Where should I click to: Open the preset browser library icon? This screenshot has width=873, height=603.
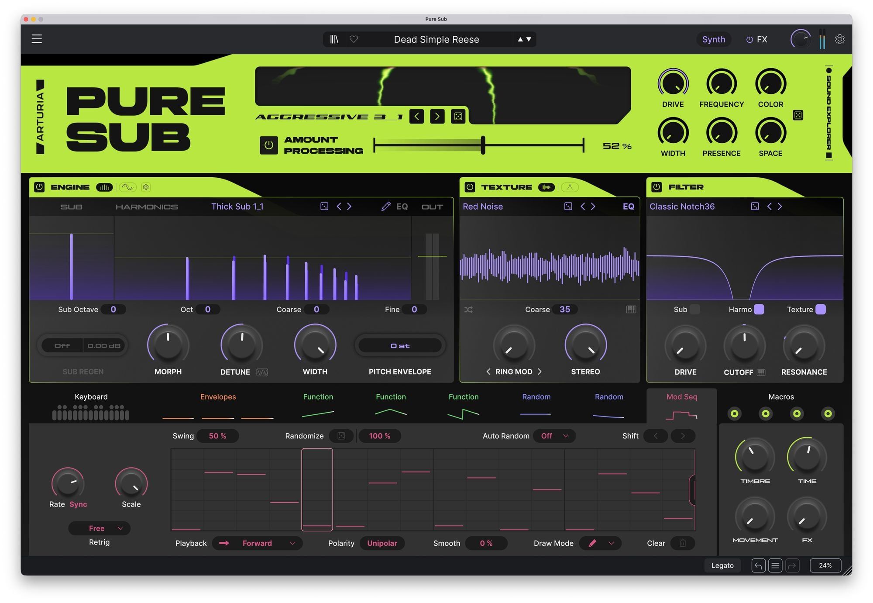point(334,39)
